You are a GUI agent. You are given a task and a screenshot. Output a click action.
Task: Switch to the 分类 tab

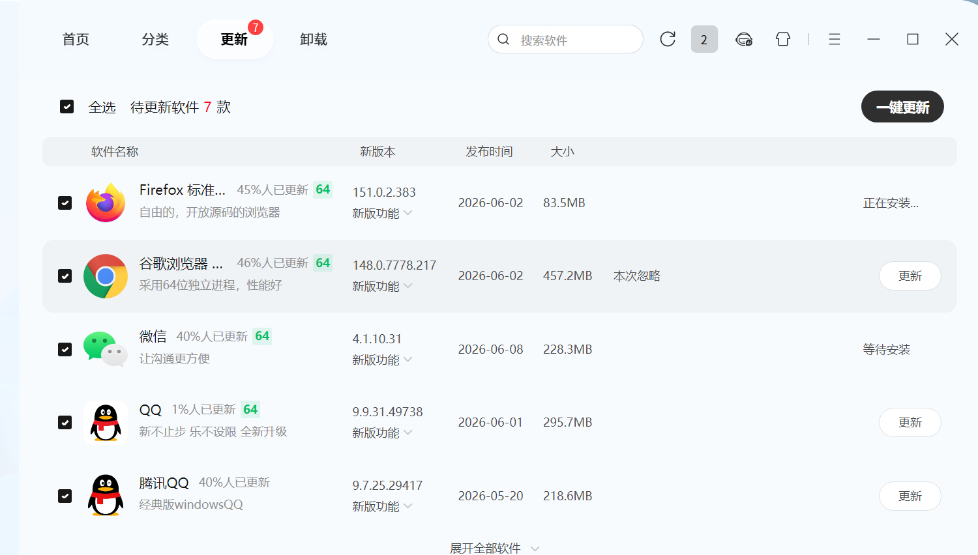tap(155, 39)
